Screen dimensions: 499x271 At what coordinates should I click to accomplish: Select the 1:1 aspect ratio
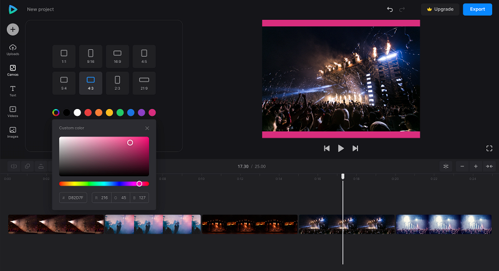[x=64, y=56]
